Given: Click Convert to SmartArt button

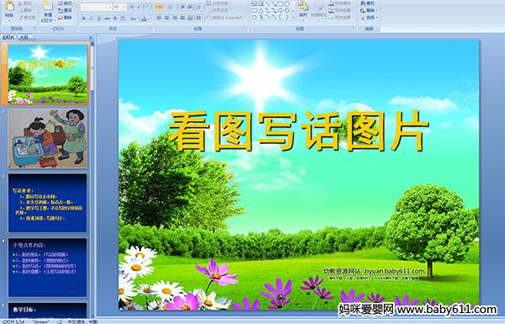Looking at the screenshot, I should (x=226, y=18).
